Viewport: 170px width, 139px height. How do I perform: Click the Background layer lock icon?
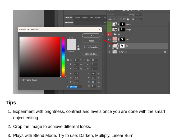(x=165, y=52)
